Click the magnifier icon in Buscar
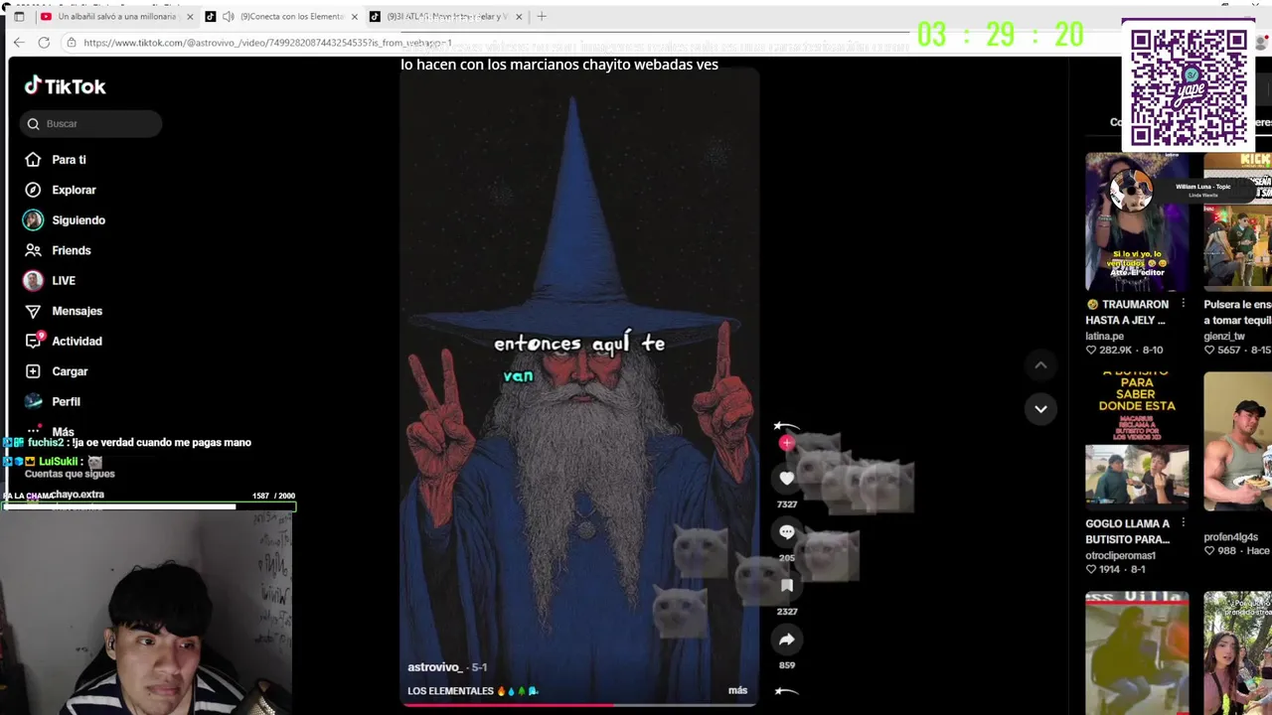The image size is (1272, 715). 34,124
